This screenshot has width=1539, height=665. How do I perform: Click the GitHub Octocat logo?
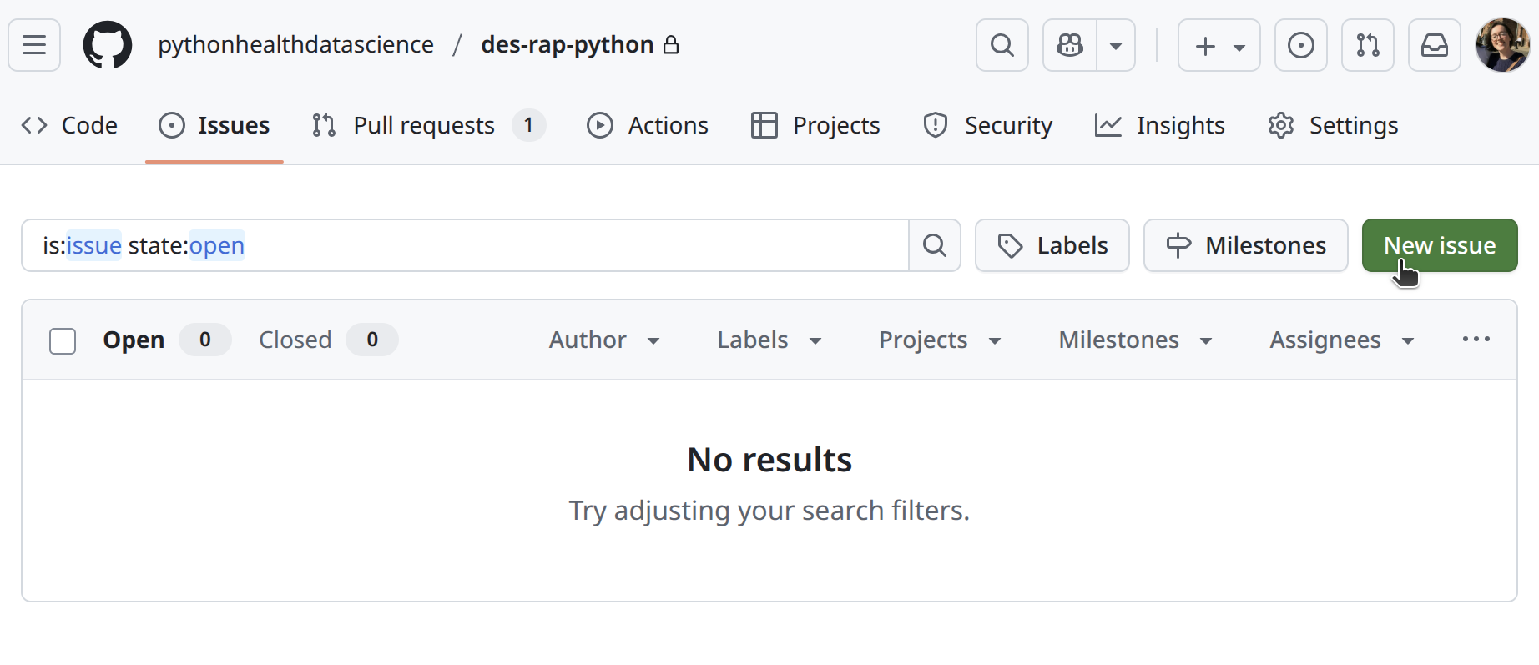(108, 45)
